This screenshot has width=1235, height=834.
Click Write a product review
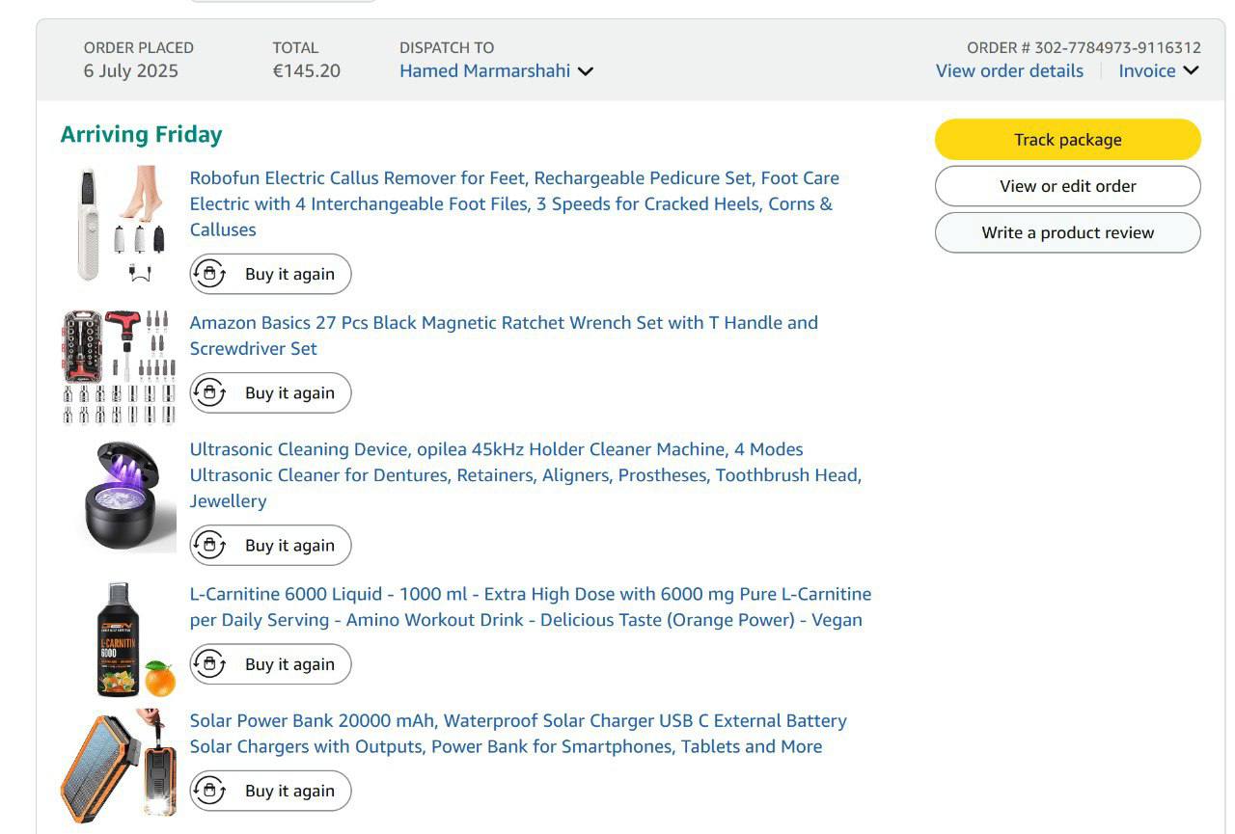coord(1067,232)
